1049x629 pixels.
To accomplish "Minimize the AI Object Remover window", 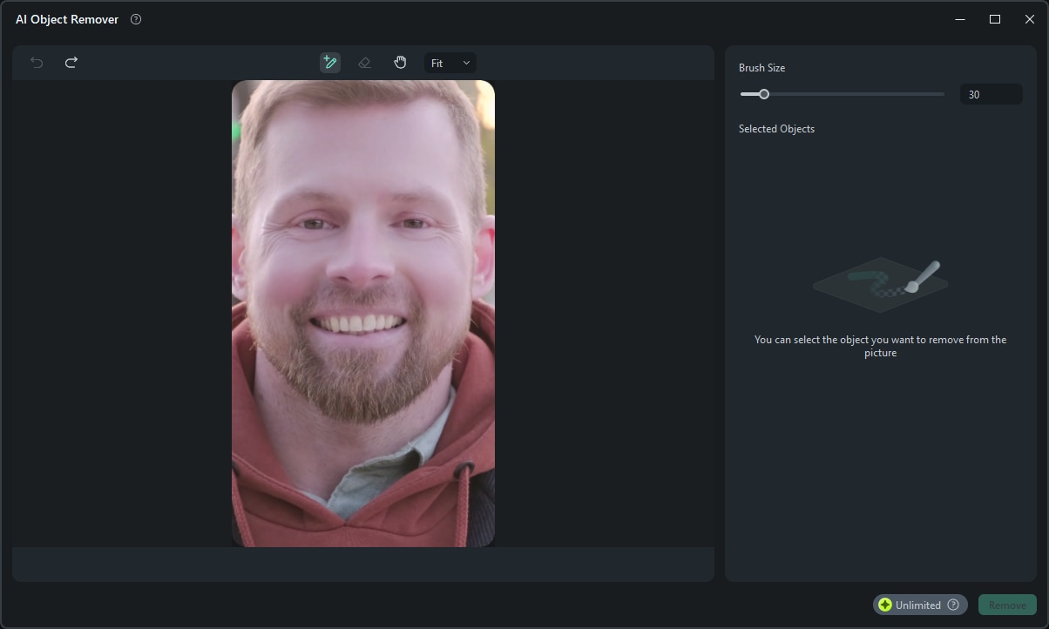I will pos(960,19).
